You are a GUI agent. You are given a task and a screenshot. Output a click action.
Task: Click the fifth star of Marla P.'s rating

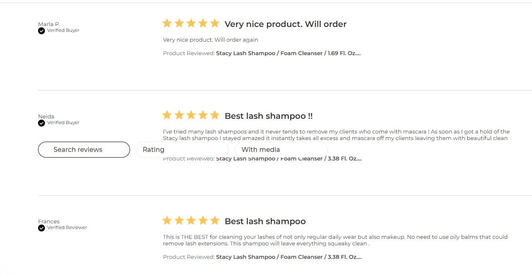tap(215, 23)
